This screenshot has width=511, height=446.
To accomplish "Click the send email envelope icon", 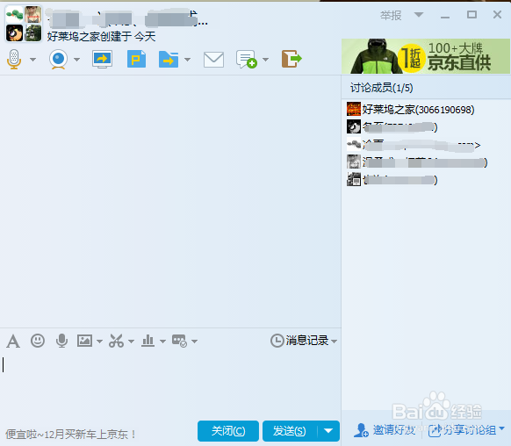I will (213, 60).
